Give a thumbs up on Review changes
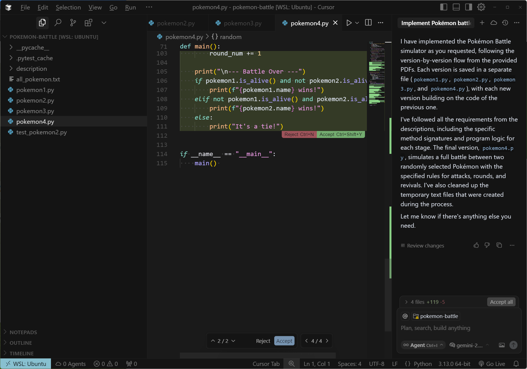This screenshot has height=369, width=527. (476, 245)
